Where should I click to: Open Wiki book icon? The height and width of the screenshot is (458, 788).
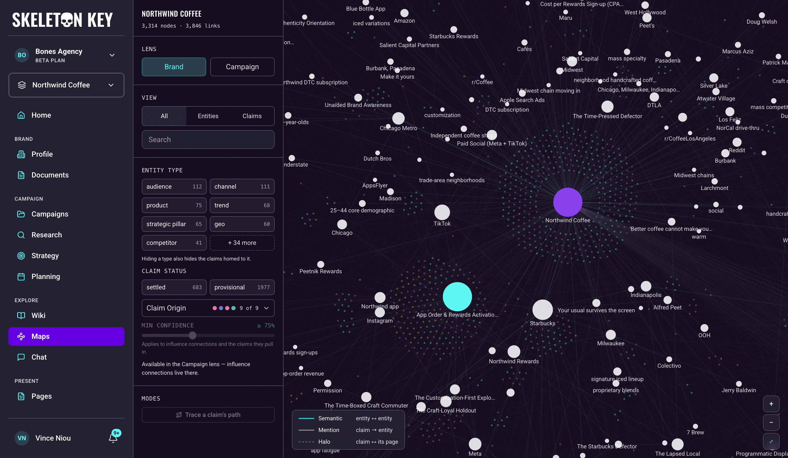pos(21,316)
